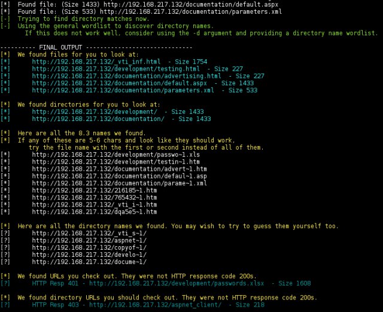Select the develo~1/ directory line
Image resolution: width=383 pixels, height=312 pixels.
[89, 255]
